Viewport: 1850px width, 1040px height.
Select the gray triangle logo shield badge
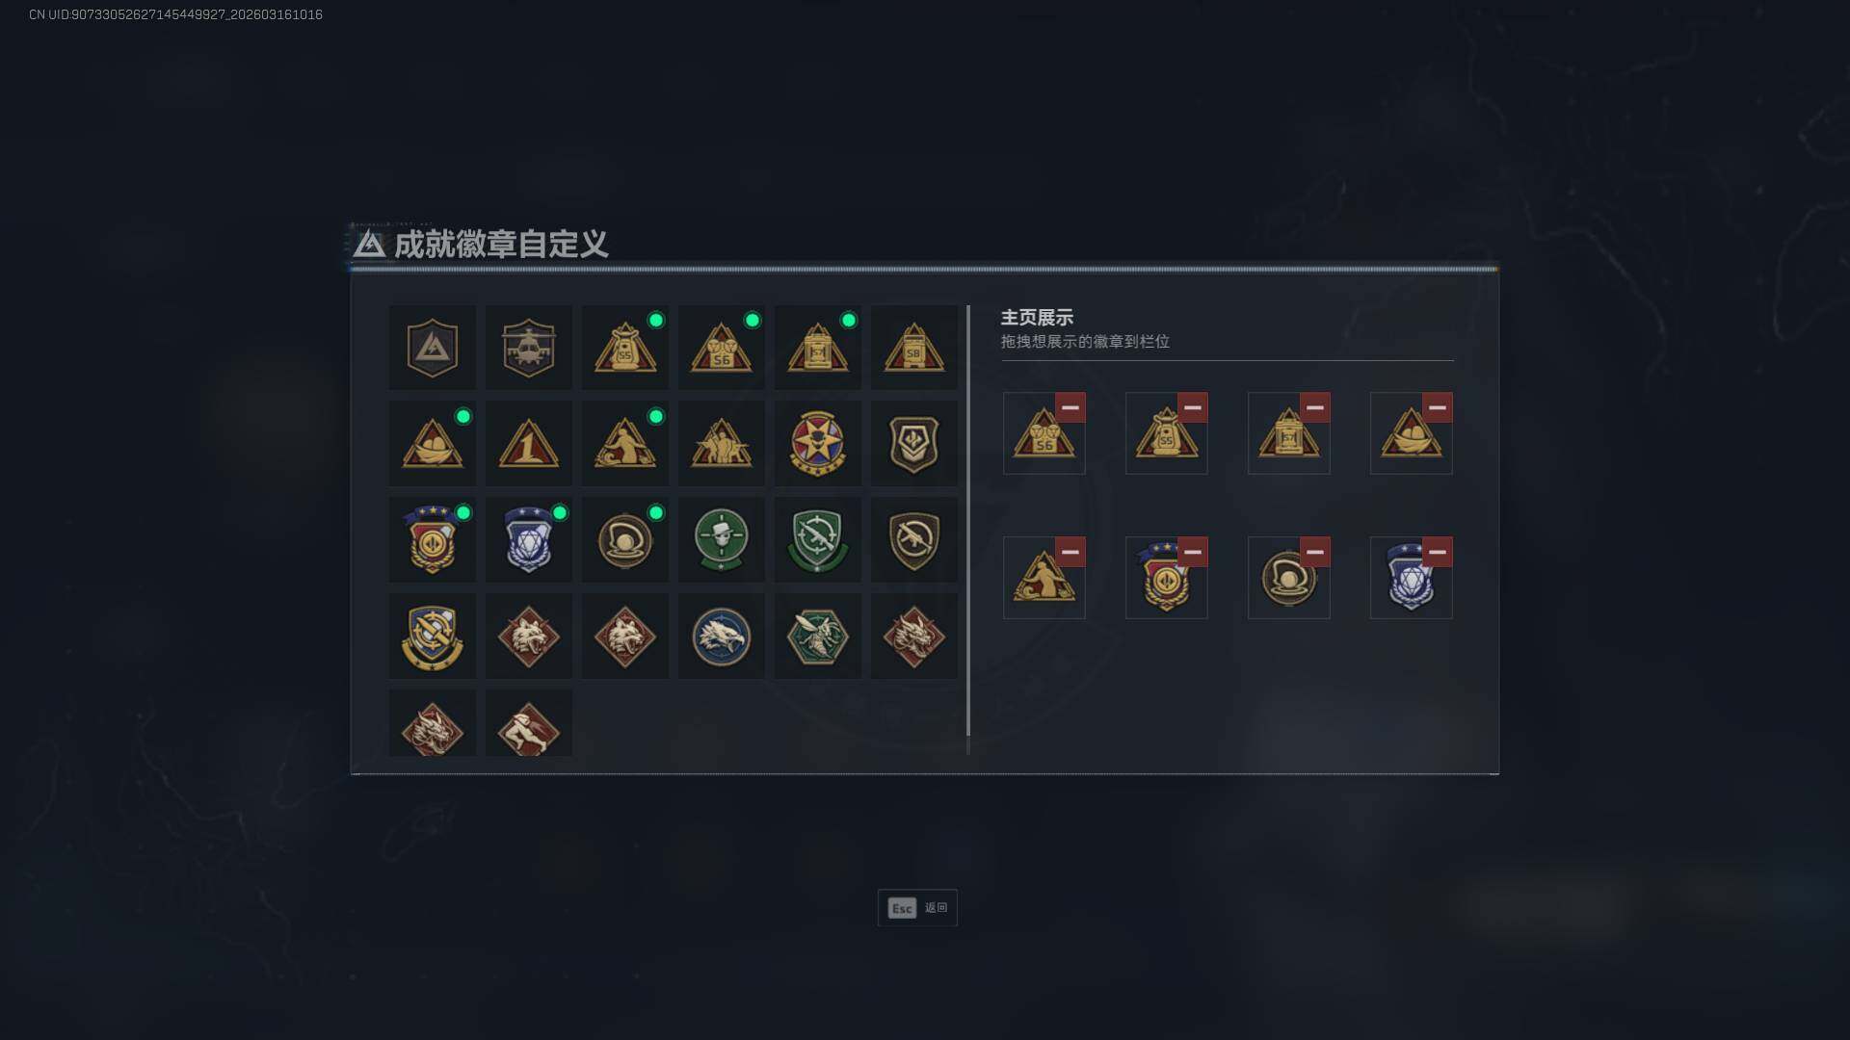pyautogui.click(x=432, y=348)
